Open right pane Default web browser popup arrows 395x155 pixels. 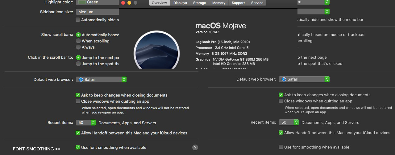click(x=327, y=79)
